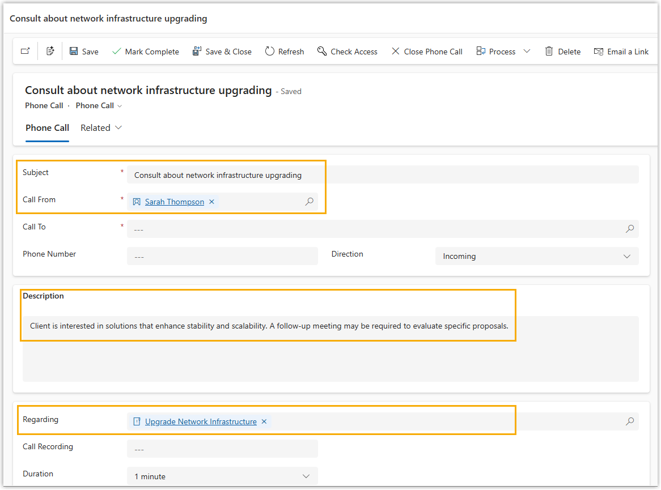
Task: Open the Sarah Thompson contact link
Action: click(174, 202)
